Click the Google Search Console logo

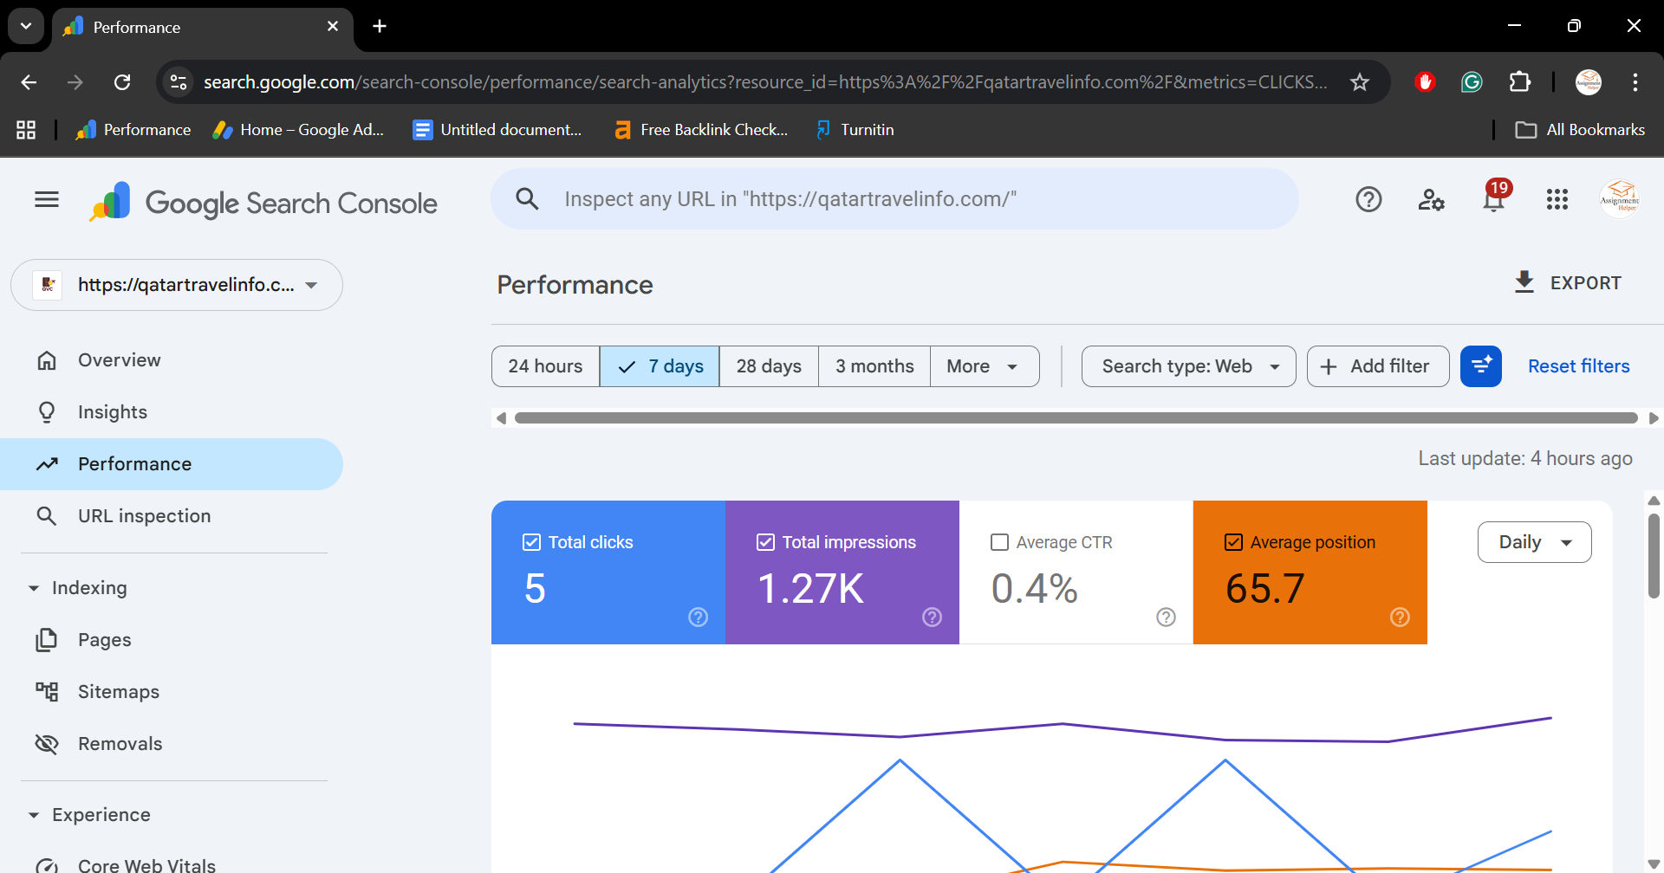pyautogui.click(x=263, y=203)
